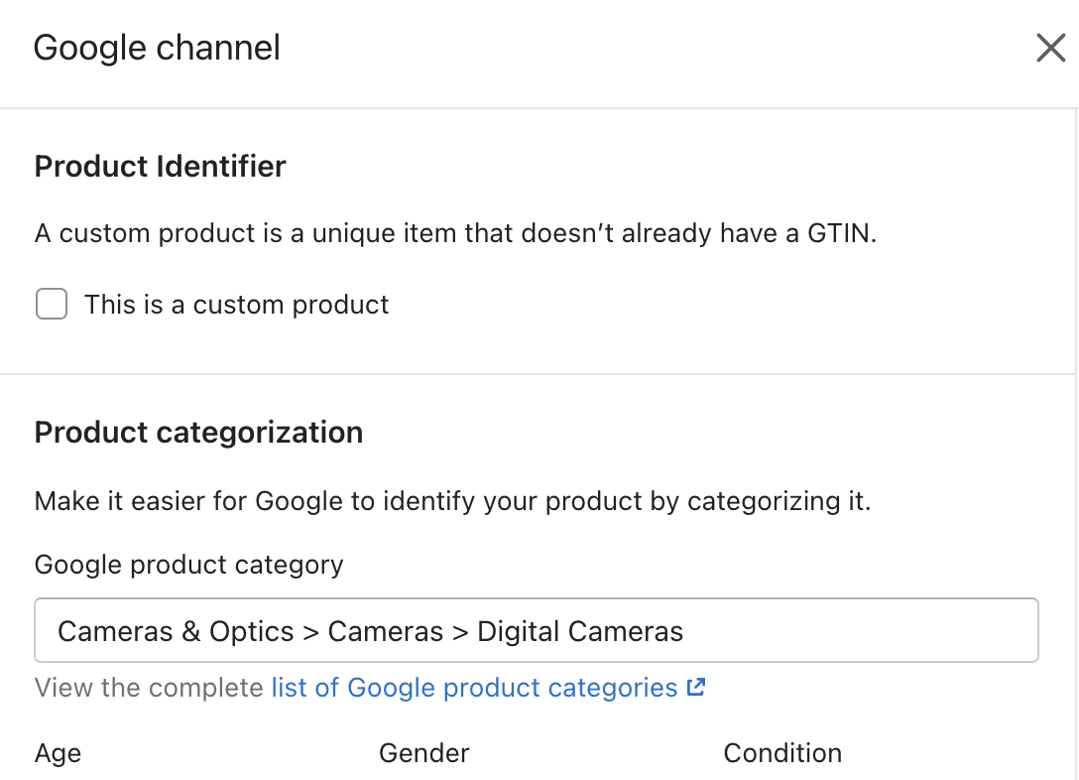The height and width of the screenshot is (780, 1079).
Task: Open the list of Google product categories link
Action: [x=474, y=688]
